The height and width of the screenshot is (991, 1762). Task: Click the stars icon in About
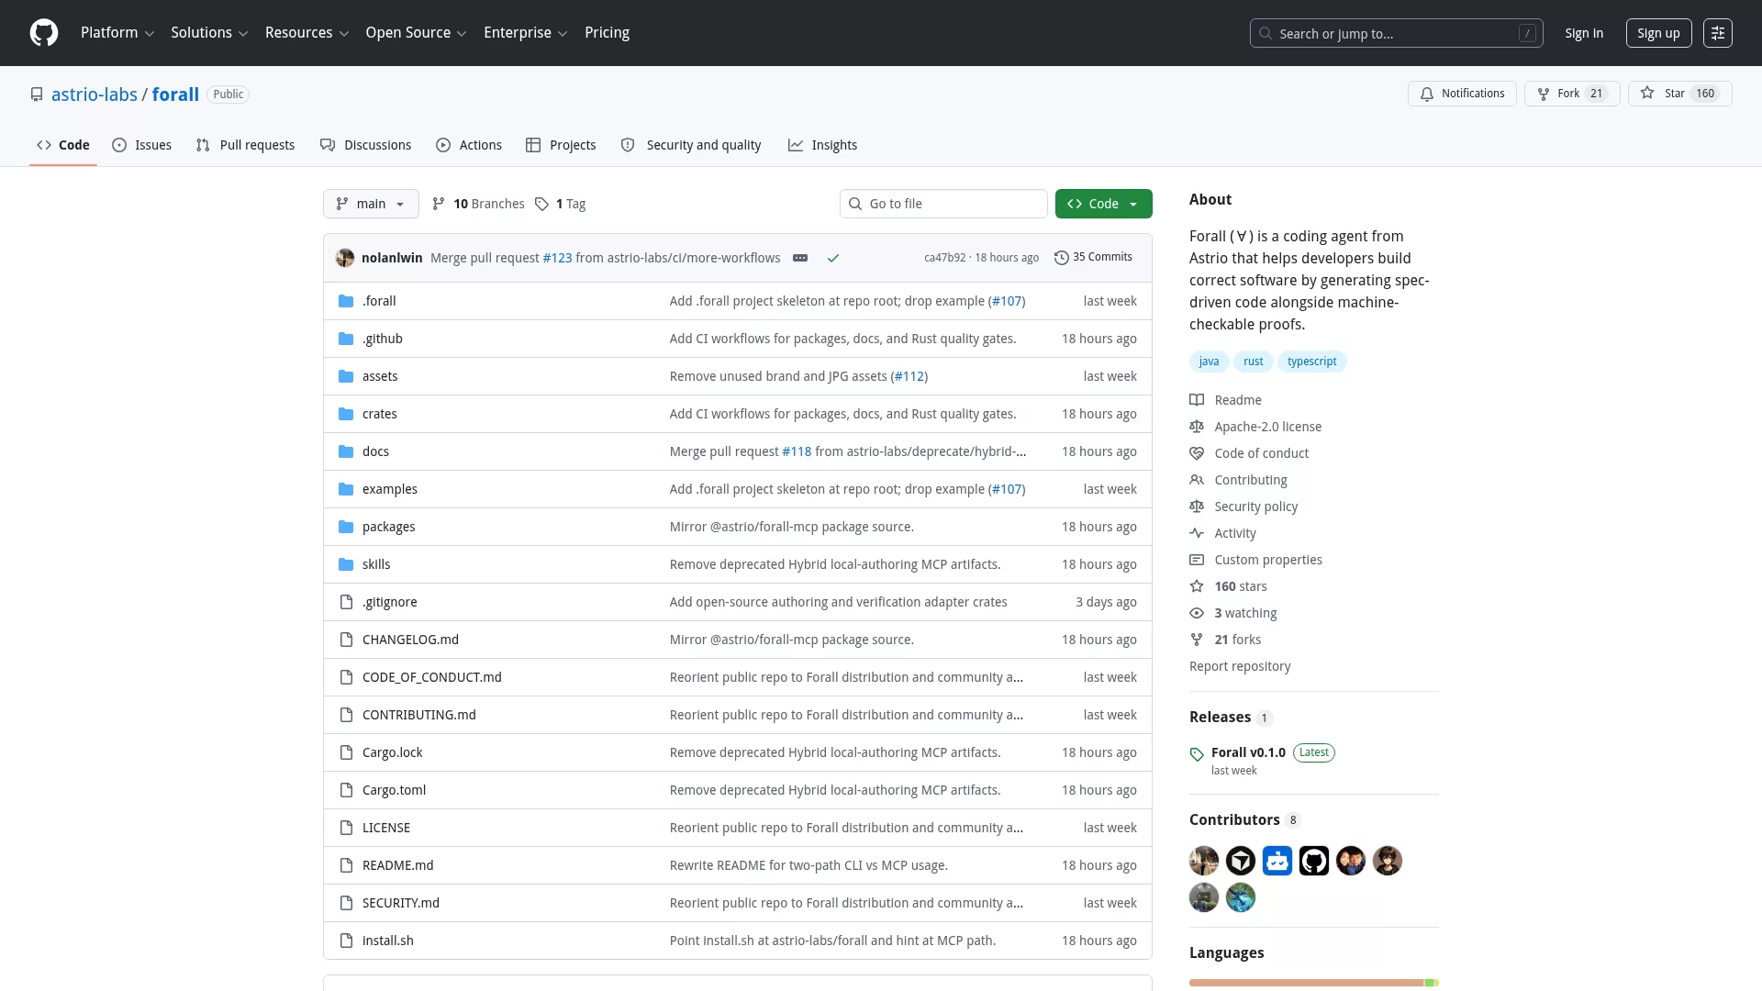(x=1197, y=586)
